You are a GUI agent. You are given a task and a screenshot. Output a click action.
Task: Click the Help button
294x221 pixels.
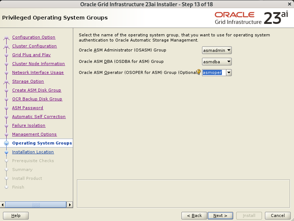(16, 215)
